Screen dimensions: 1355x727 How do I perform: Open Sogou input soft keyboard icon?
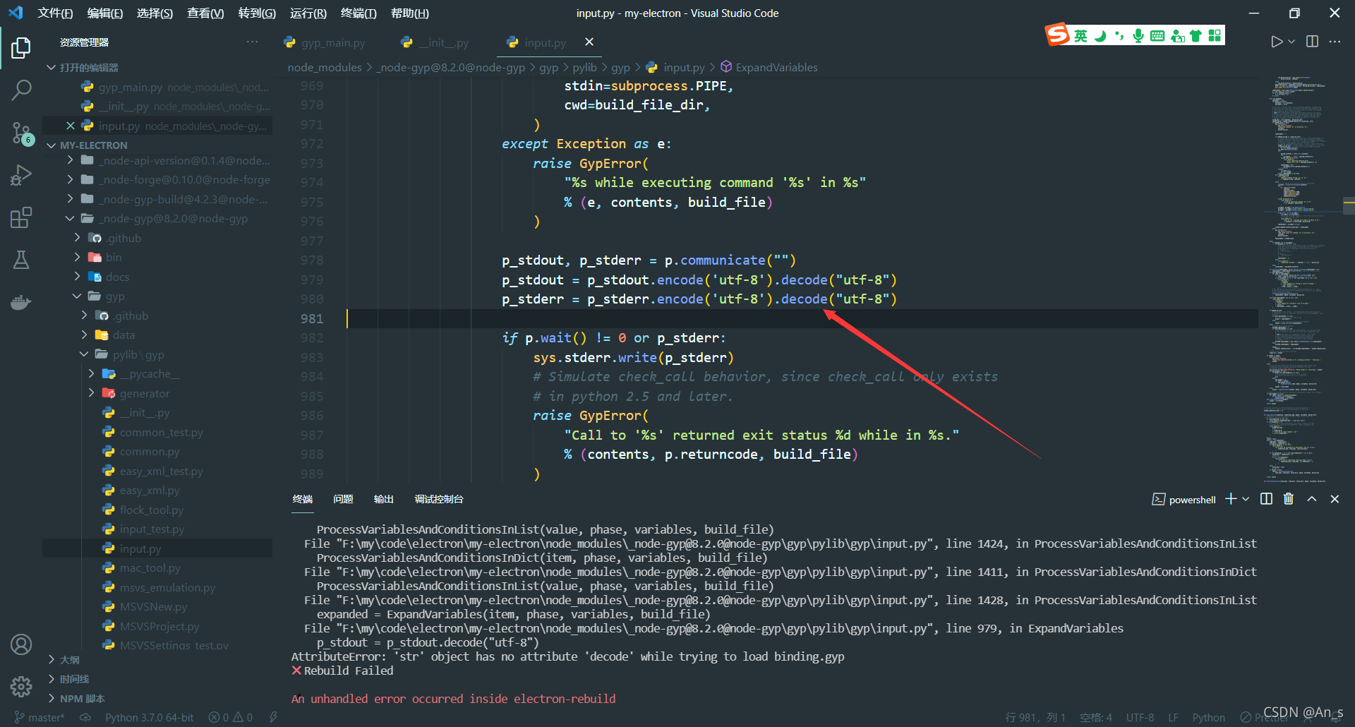tap(1157, 35)
